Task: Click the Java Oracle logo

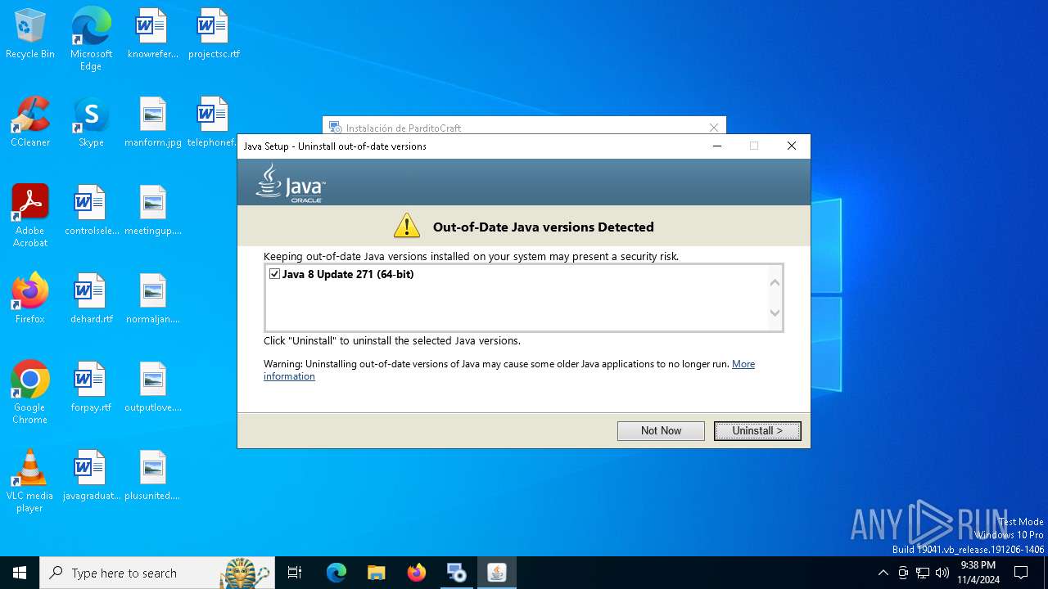Action: 291,182
